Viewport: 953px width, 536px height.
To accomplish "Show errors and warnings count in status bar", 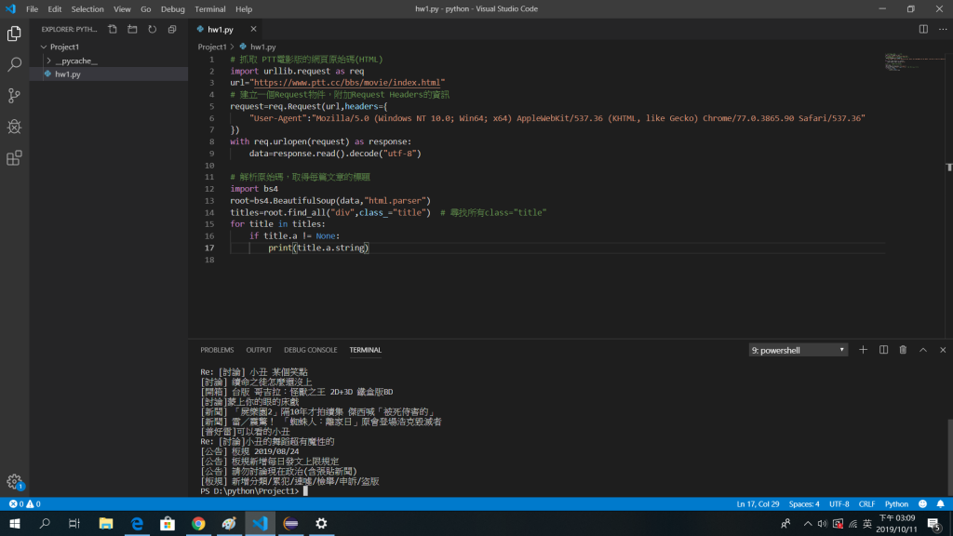I will 25,503.
